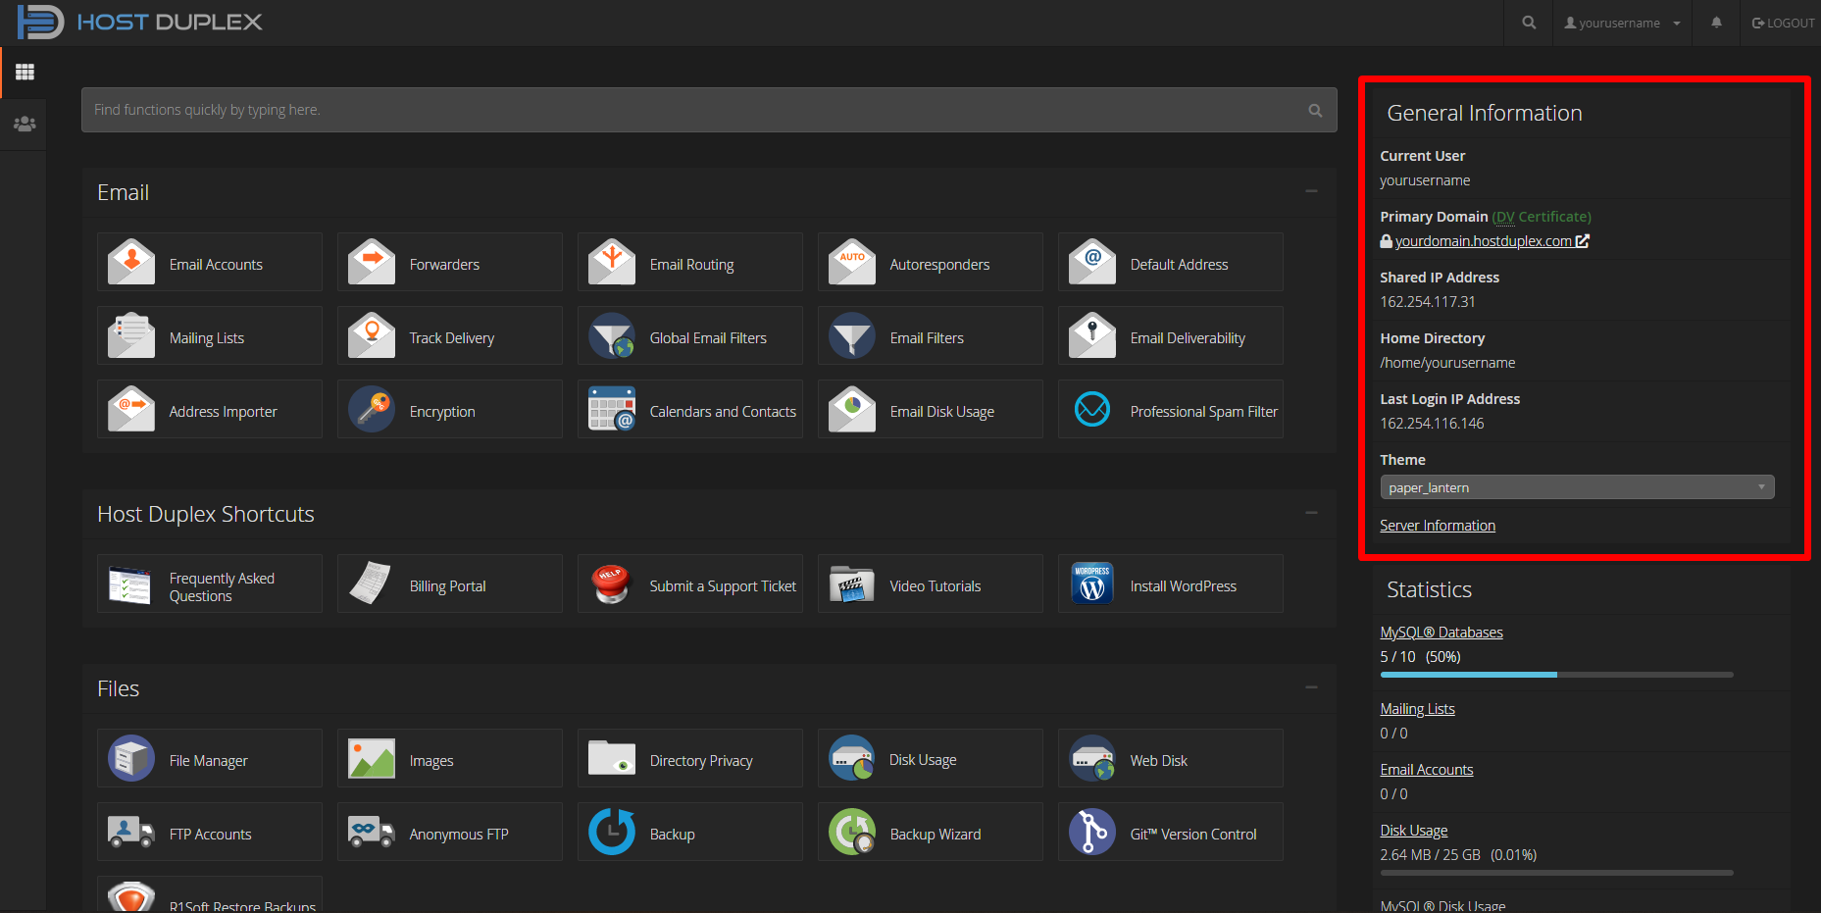Collapse the Host Duplex Shortcuts section
Viewport: 1821px width, 913px height.
click(x=1311, y=513)
